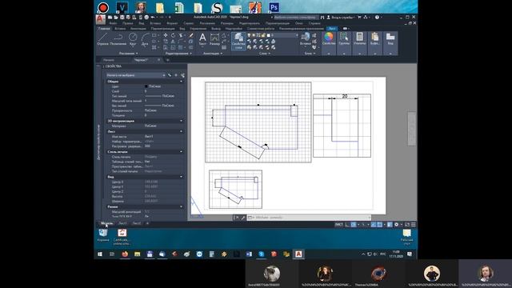Open the 'Ничего не выбрано' selection dropdown
The height and width of the screenshot is (288, 512).
click(x=135, y=75)
